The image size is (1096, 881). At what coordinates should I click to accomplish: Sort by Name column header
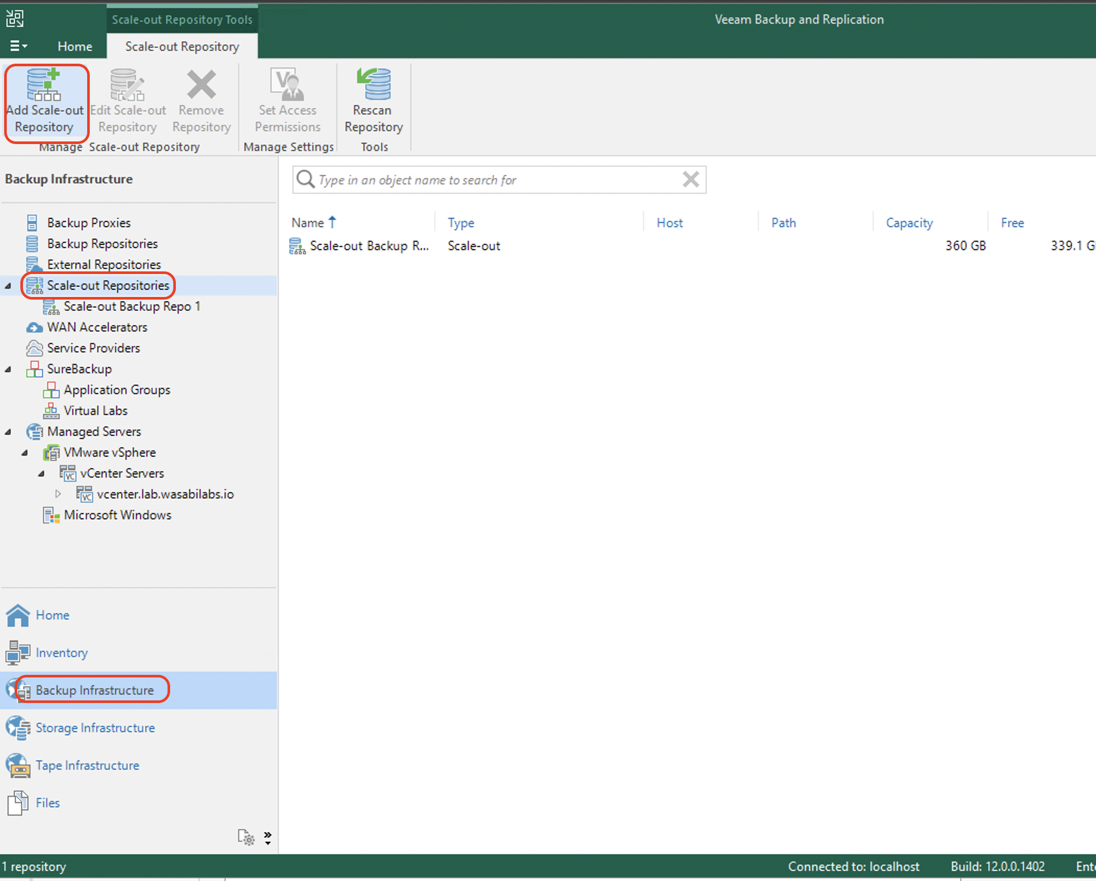click(x=313, y=223)
